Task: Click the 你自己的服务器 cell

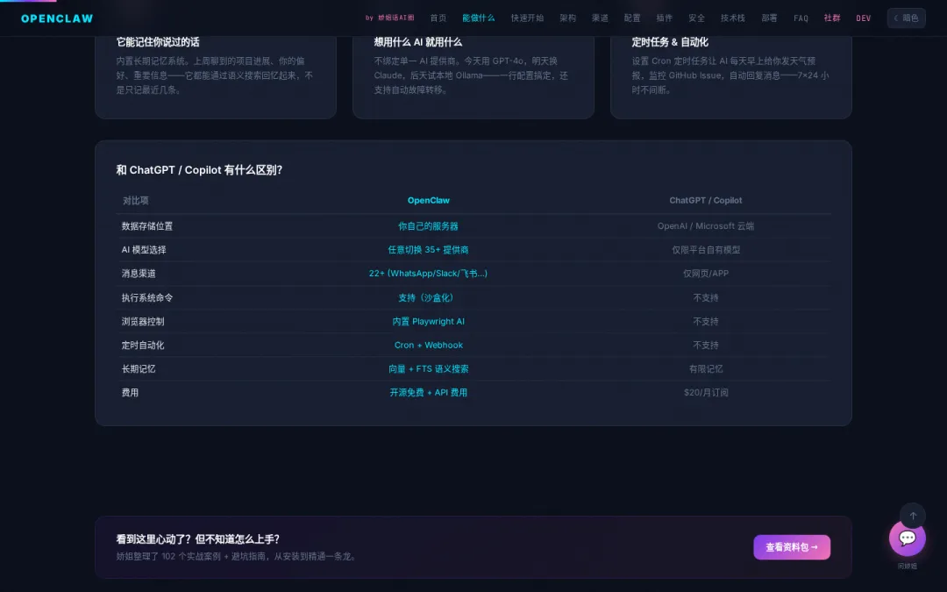Action: pyautogui.click(x=428, y=226)
